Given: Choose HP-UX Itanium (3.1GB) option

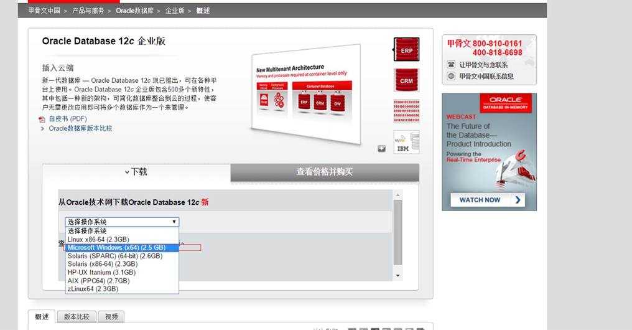Looking at the screenshot, I should [x=122, y=272].
